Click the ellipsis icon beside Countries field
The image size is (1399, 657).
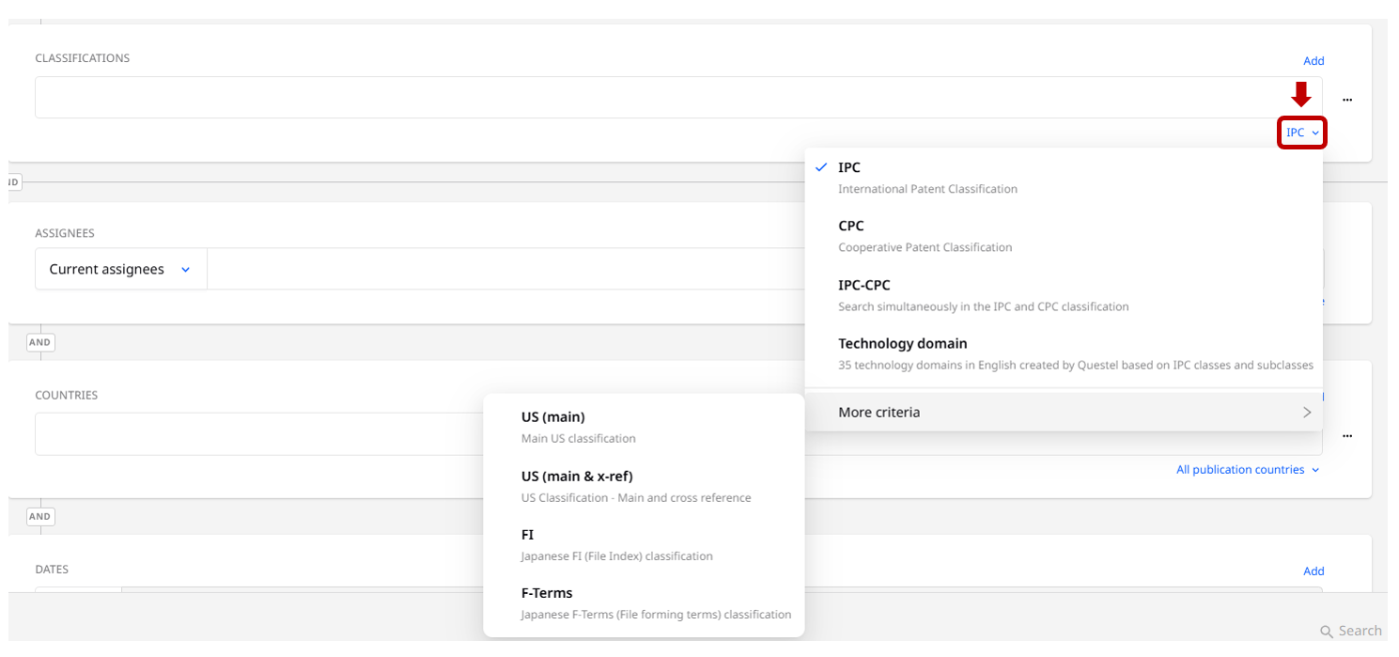click(x=1346, y=436)
